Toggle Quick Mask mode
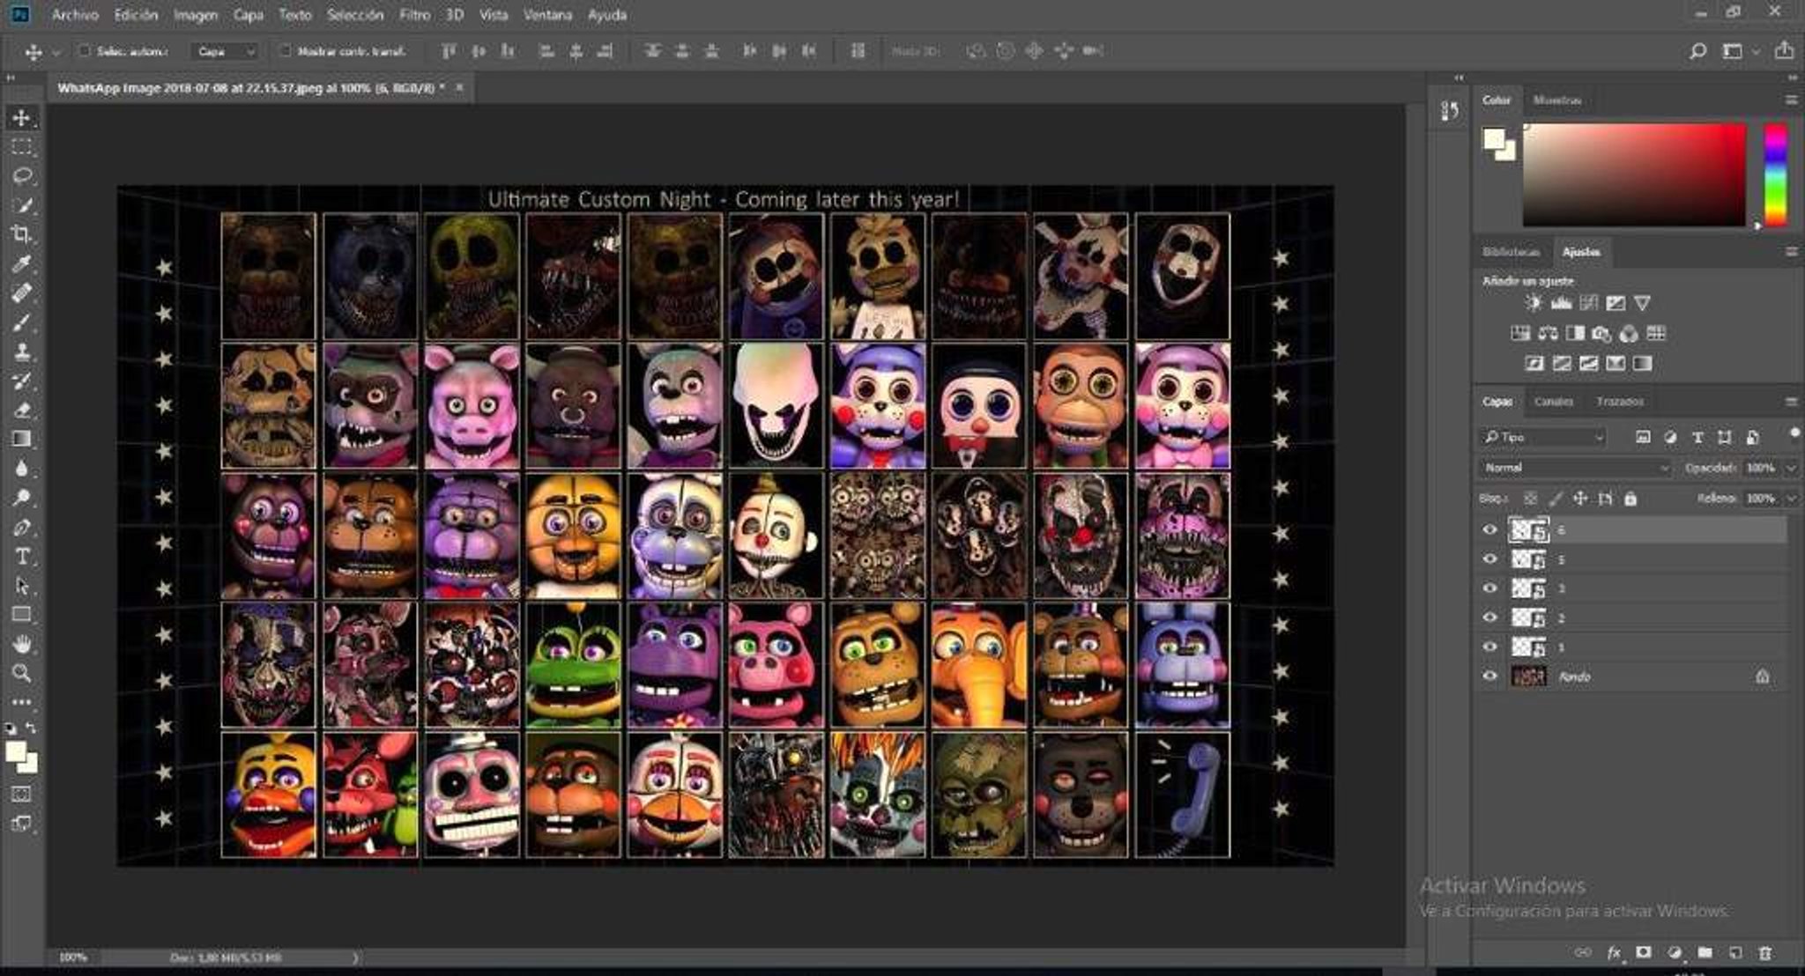 click(x=22, y=795)
